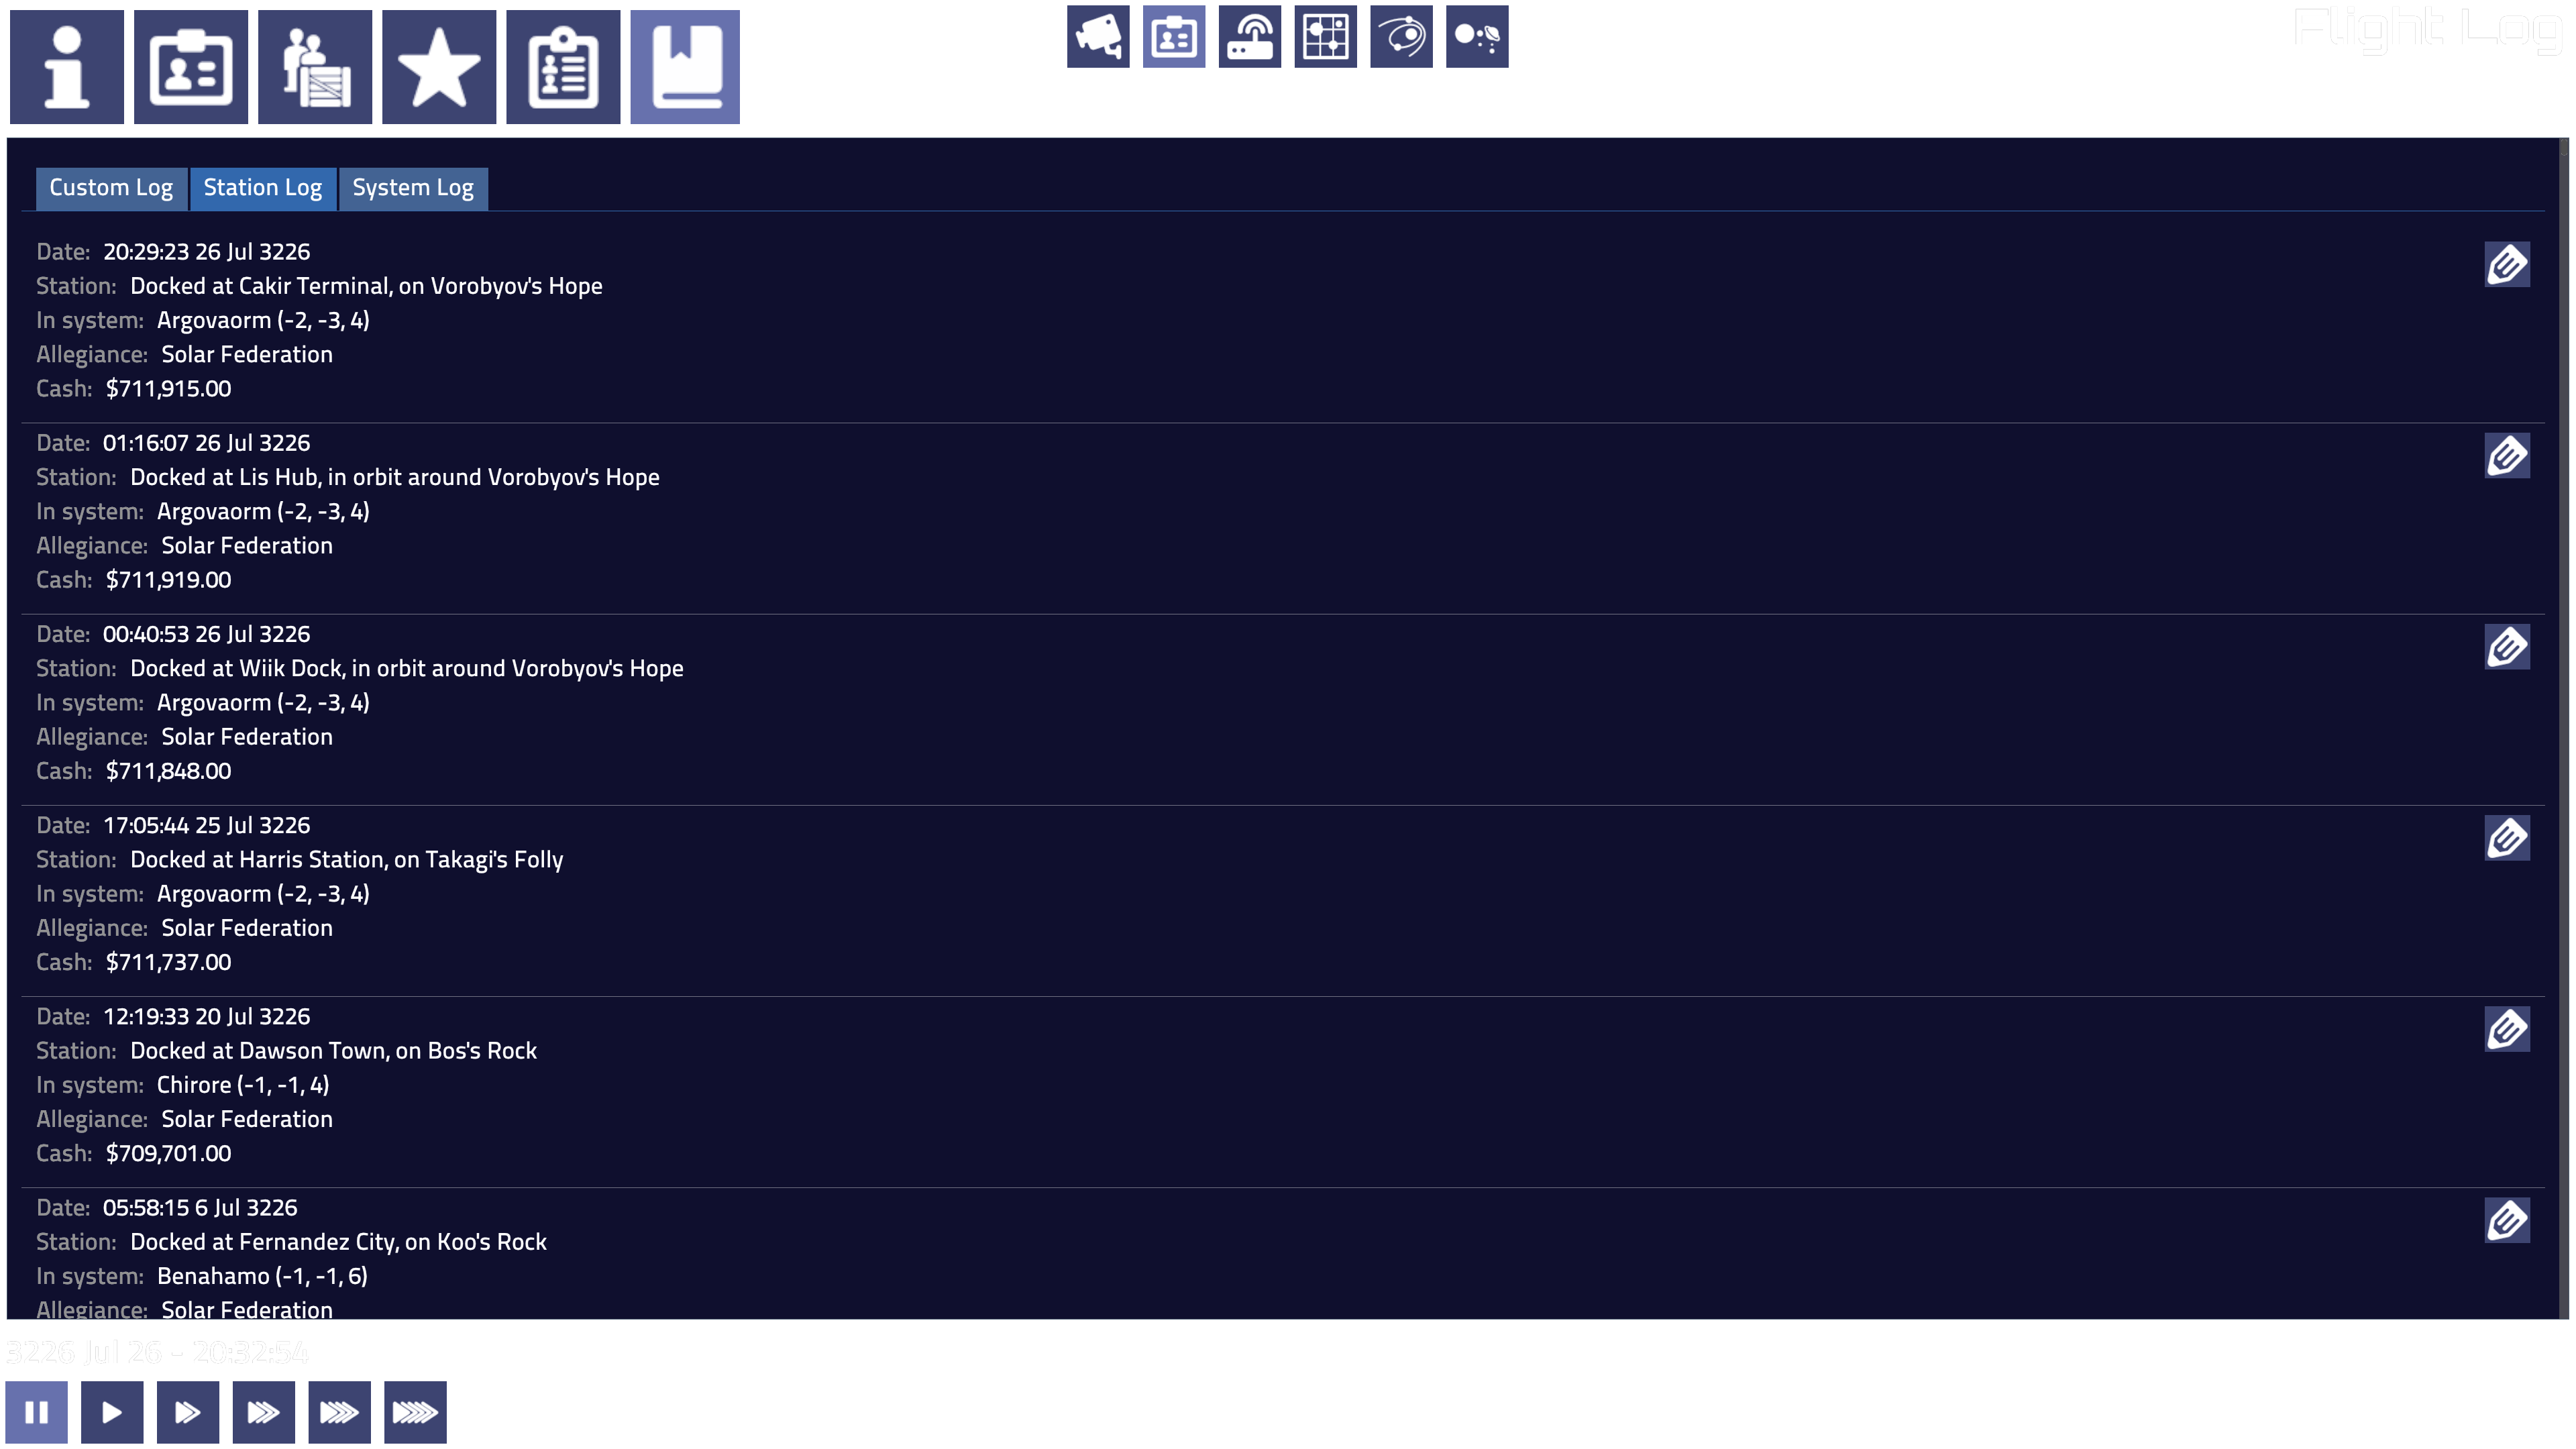Image resolution: width=2576 pixels, height=1449 pixels.
Task: Select the highlighted ID card view icon
Action: [1173, 36]
